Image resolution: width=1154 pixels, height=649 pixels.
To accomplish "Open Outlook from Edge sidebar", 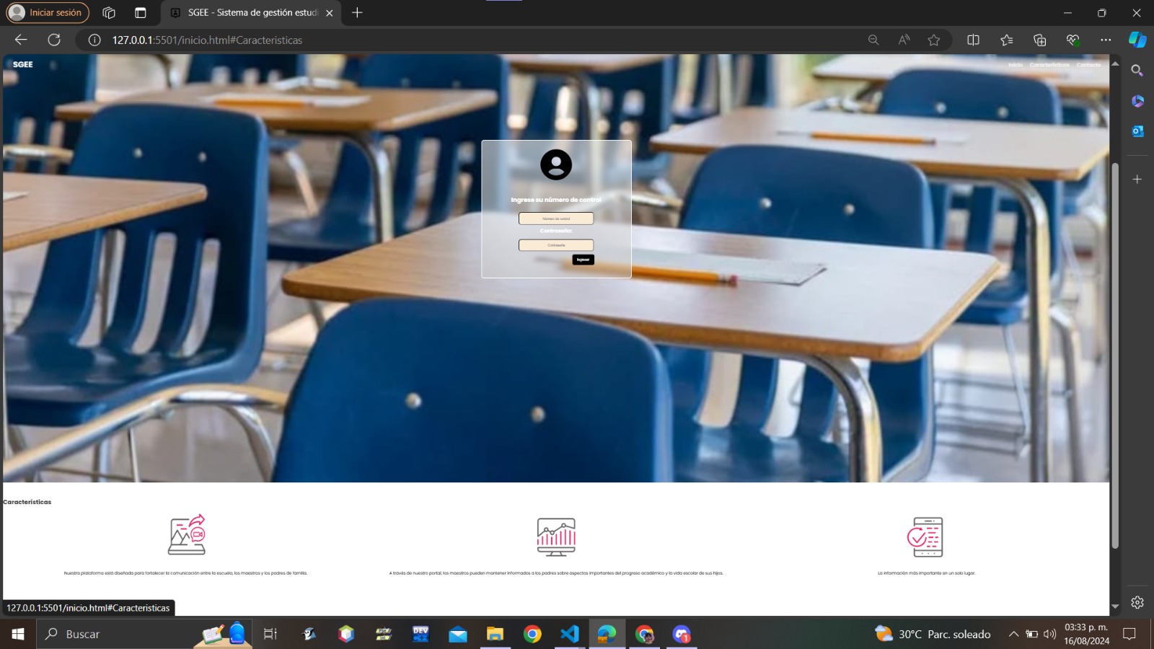I will [1137, 131].
